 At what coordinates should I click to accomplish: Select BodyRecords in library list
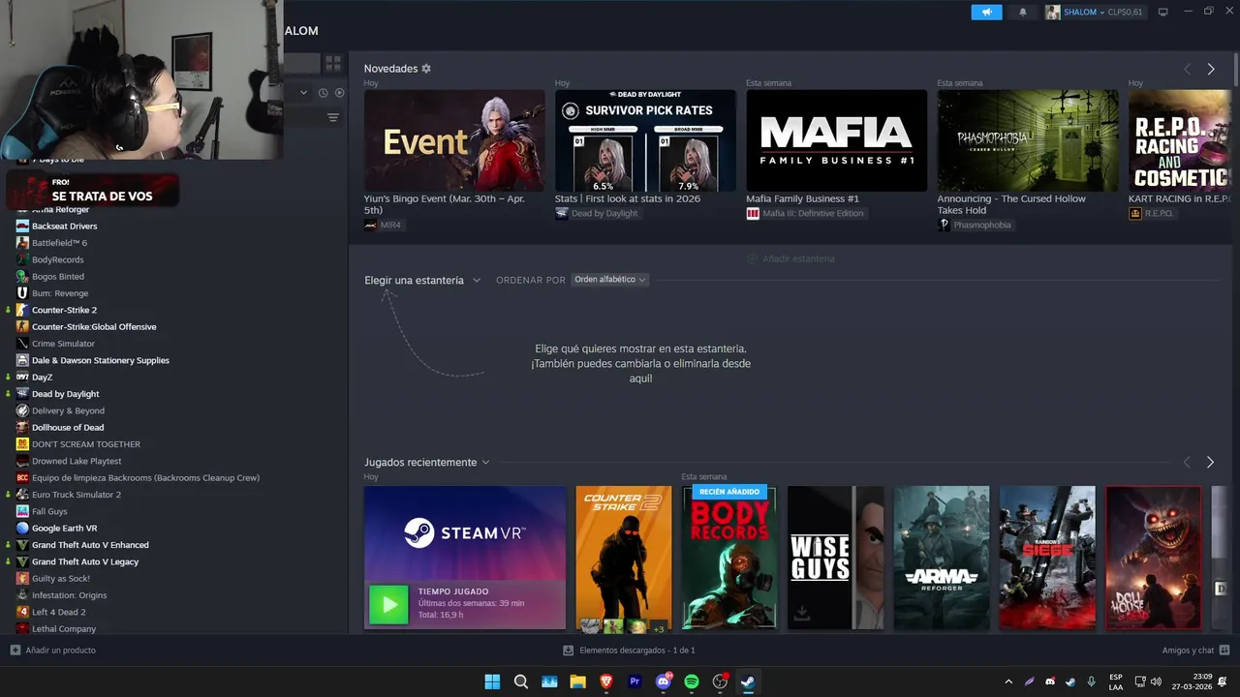click(x=57, y=259)
